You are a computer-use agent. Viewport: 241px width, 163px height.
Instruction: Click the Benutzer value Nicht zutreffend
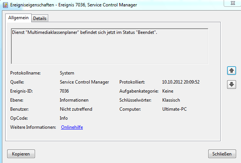pos(76,109)
